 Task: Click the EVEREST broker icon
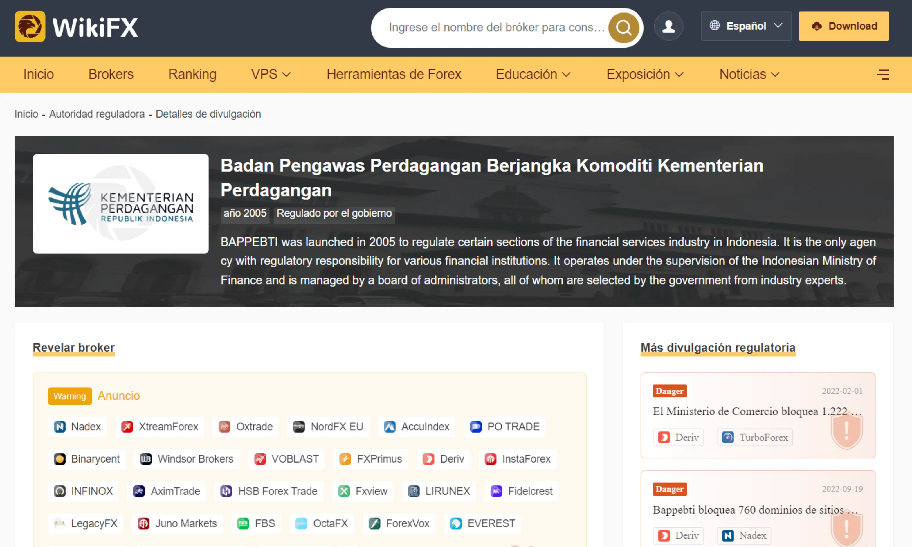click(456, 523)
